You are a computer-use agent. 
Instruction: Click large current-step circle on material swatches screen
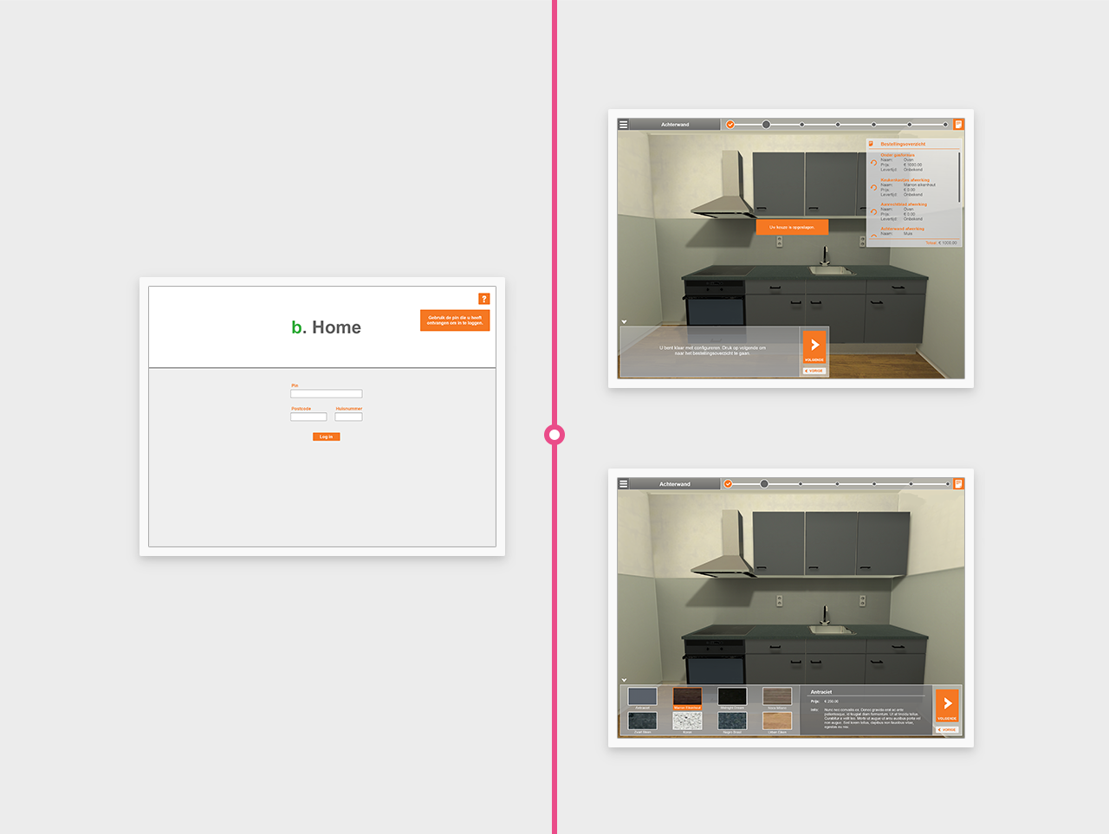[764, 484]
